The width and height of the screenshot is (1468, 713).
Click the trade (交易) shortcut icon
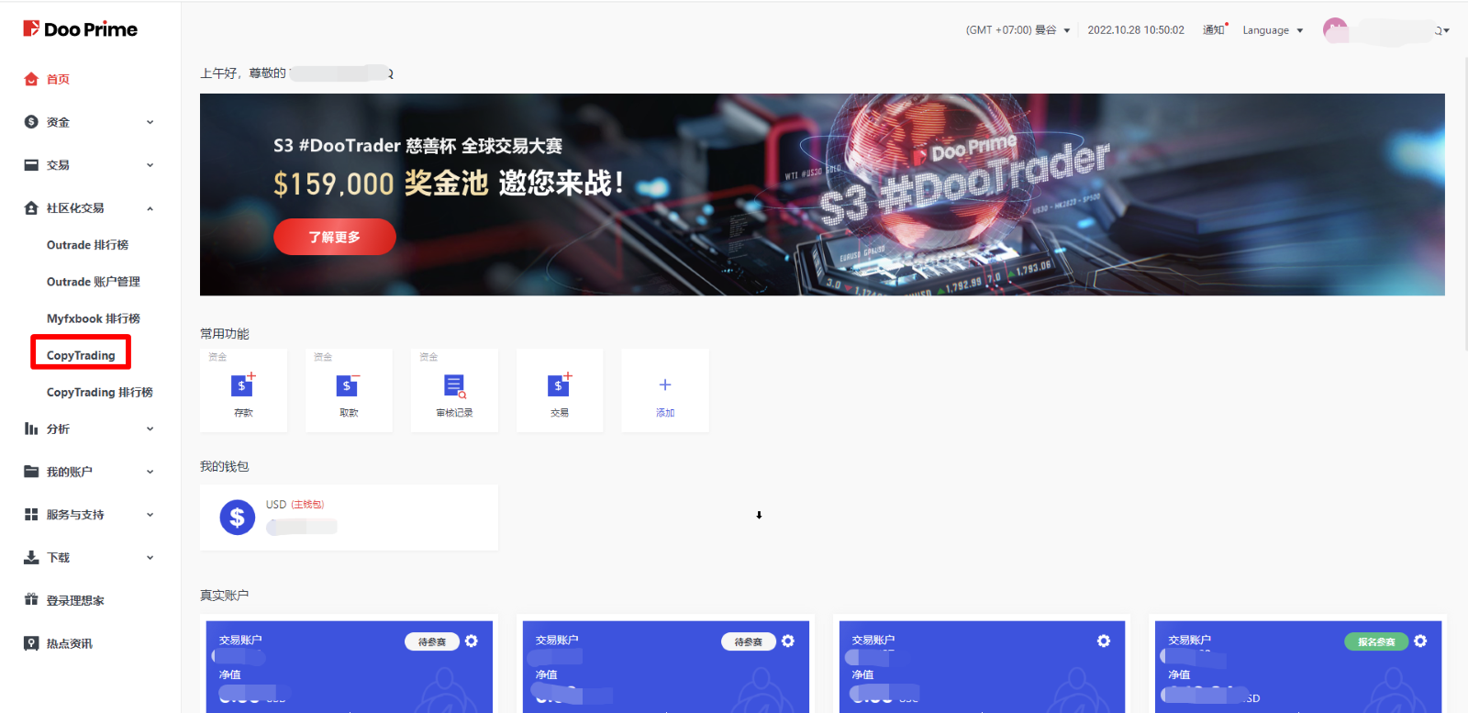pos(560,386)
